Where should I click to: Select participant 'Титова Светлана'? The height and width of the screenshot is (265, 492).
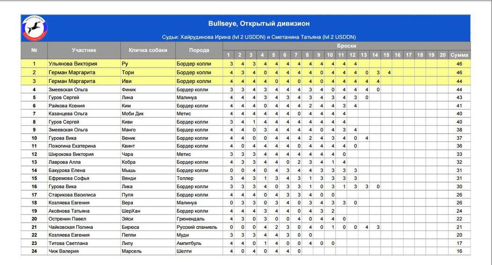[x=68, y=243]
